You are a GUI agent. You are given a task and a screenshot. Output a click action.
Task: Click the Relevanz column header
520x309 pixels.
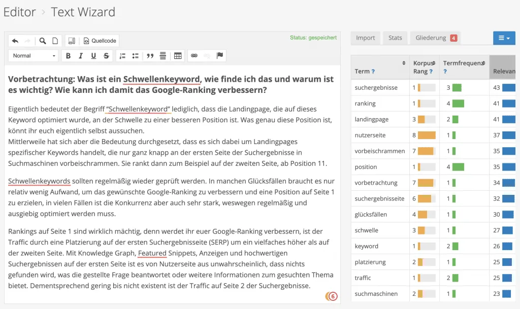(x=502, y=67)
